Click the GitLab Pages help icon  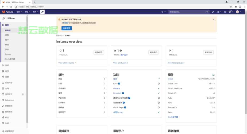[125, 107]
